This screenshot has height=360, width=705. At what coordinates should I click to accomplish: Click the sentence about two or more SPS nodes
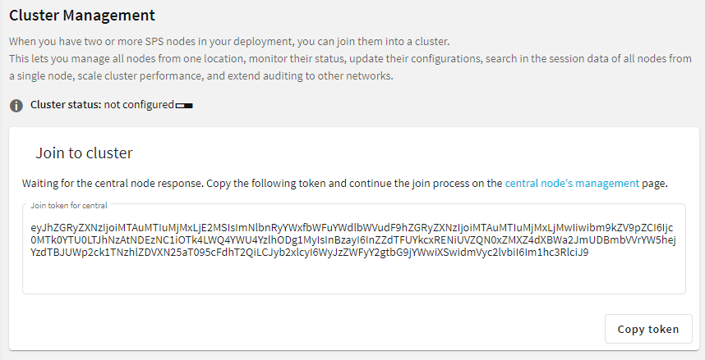point(229,41)
